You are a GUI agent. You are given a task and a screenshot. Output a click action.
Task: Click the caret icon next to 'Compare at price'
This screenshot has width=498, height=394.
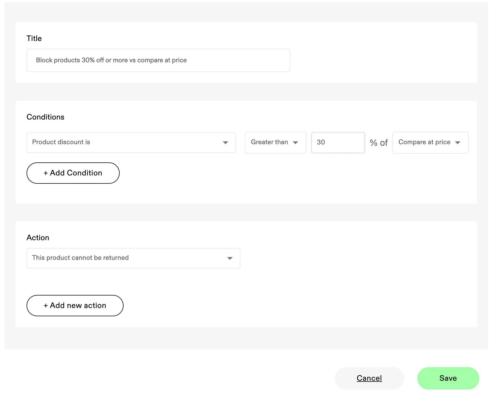[458, 143]
